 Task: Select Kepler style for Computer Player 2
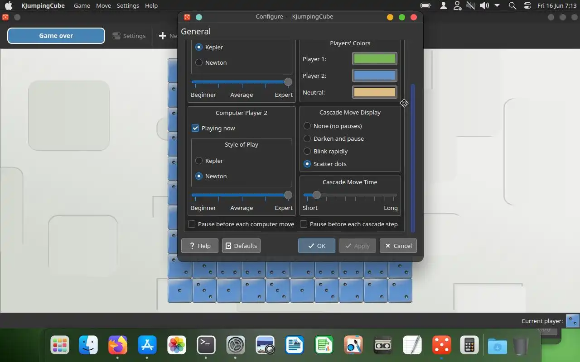click(x=199, y=161)
